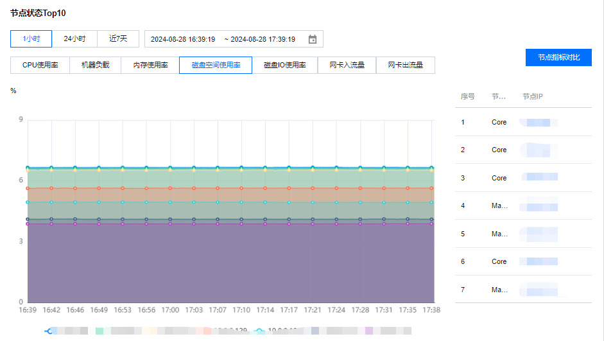The width and height of the screenshot is (604, 341).
Task: Click the green legend color swatch
Action: click(x=99, y=331)
